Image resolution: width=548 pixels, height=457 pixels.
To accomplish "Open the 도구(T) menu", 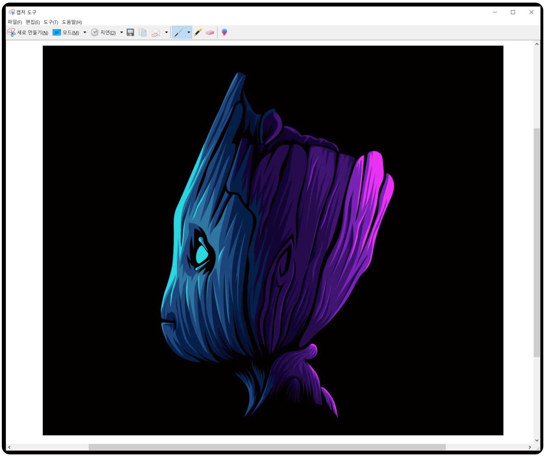I will [x=51, y=22].
